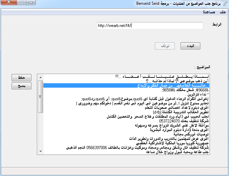Image resolution: width=229 pixels, height=176 pixels.
Task: Click the list scrollbar up arrow
Action: pos(41,77)
